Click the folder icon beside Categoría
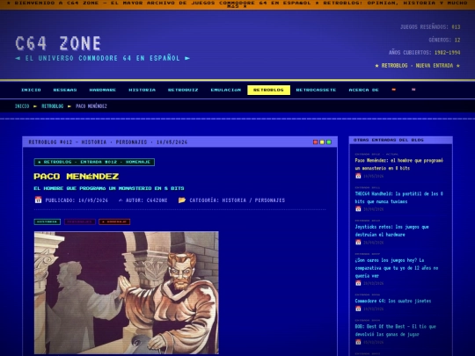Viewport: 475px width, 356px height. click(182, 200)
